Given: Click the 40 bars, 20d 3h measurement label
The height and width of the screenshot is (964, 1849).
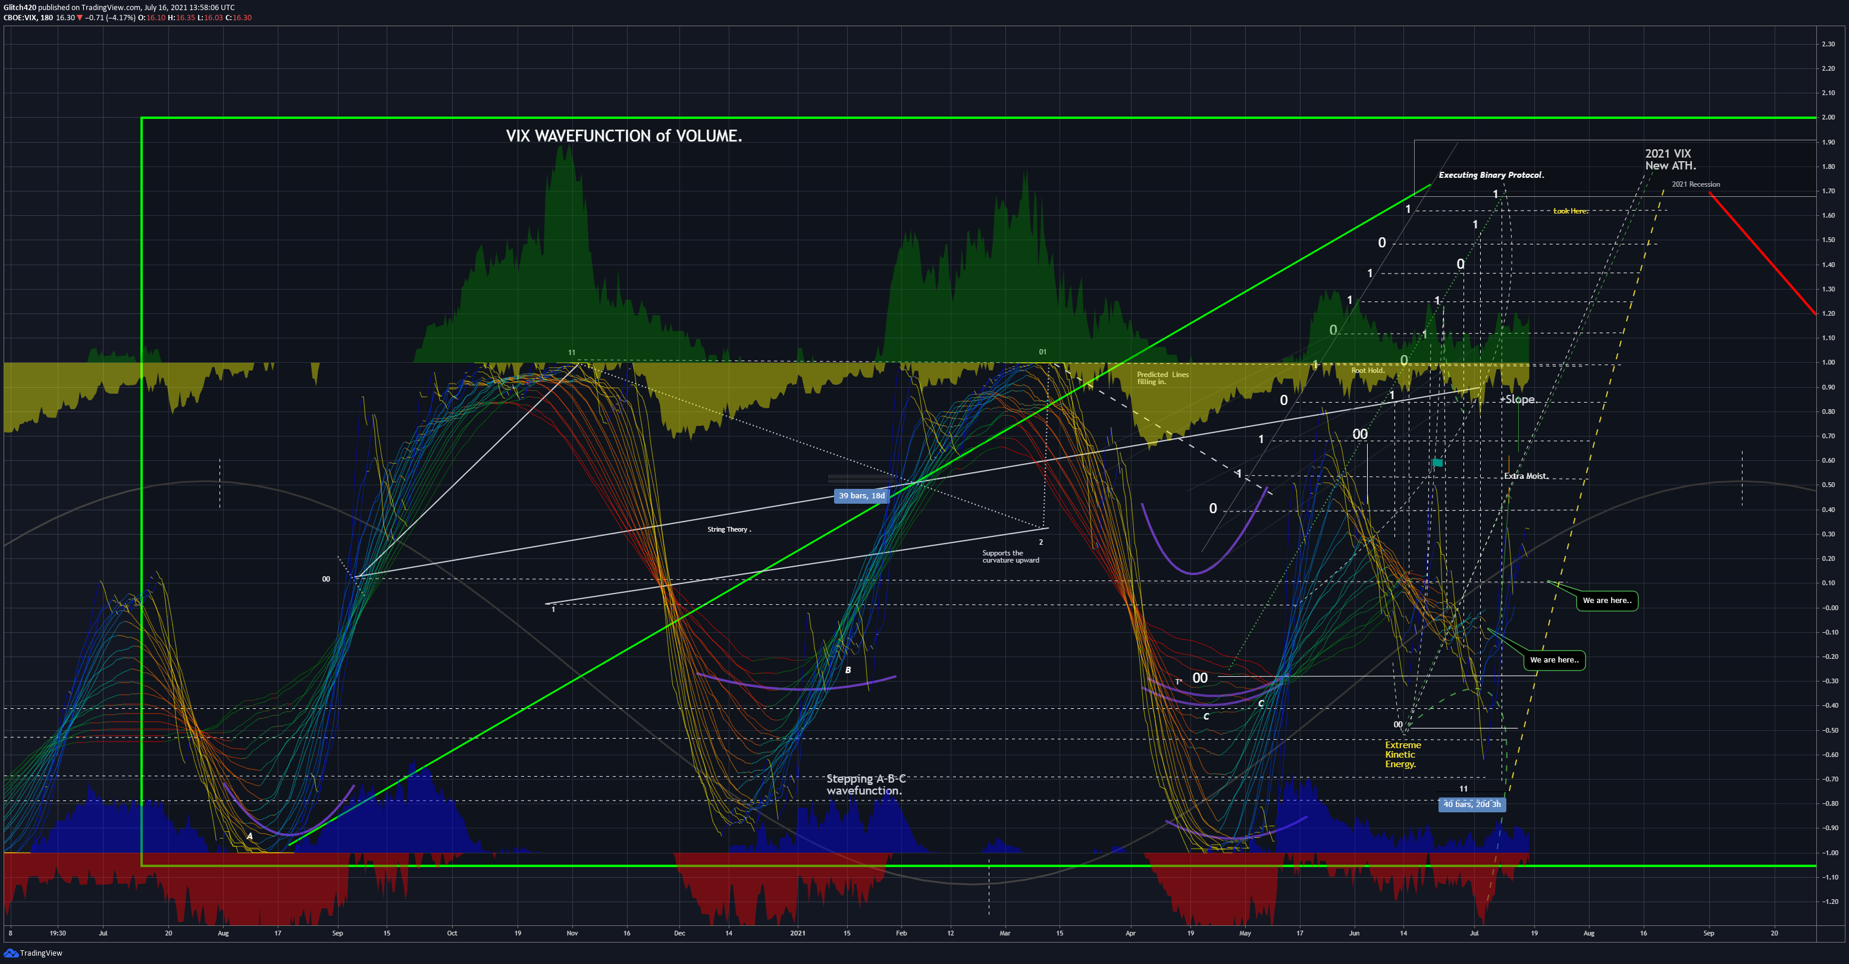Looking at the screenshot, I should click(x=1472, y=804).
